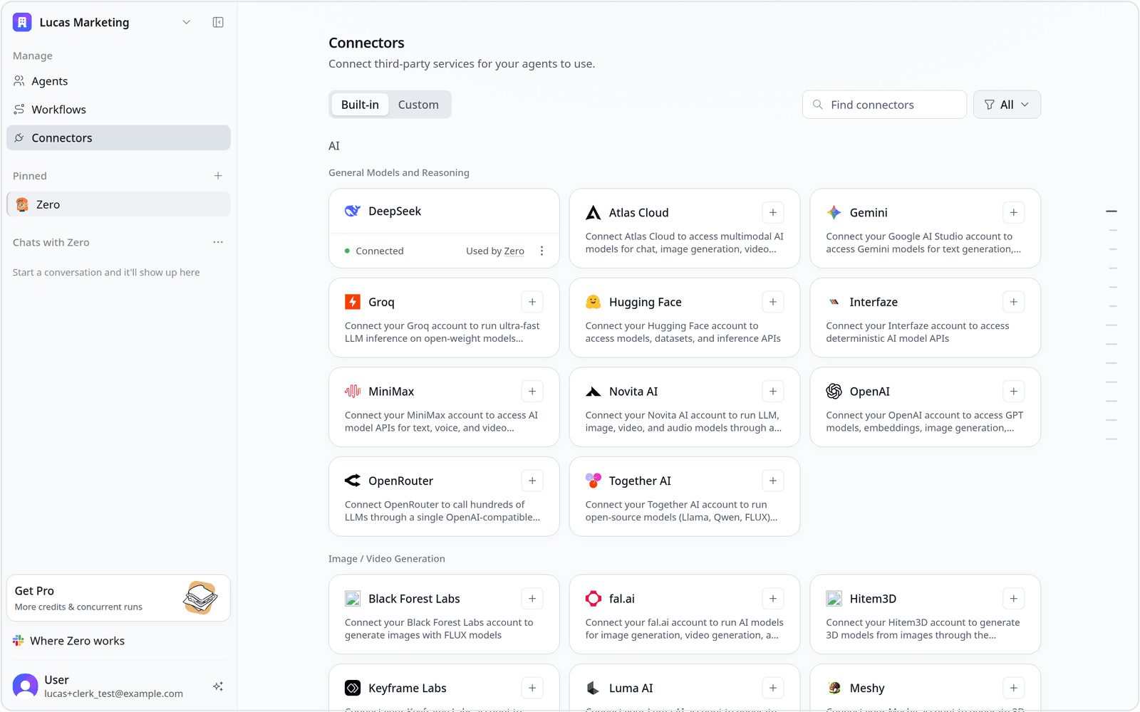The image size is (1140, 712).
Task: Add the OpenAI connector plus icon
Action: (x=1013, y=391)
